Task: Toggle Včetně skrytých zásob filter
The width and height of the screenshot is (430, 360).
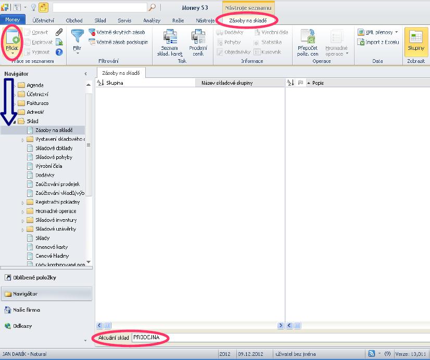Action: tap(117, 32)
